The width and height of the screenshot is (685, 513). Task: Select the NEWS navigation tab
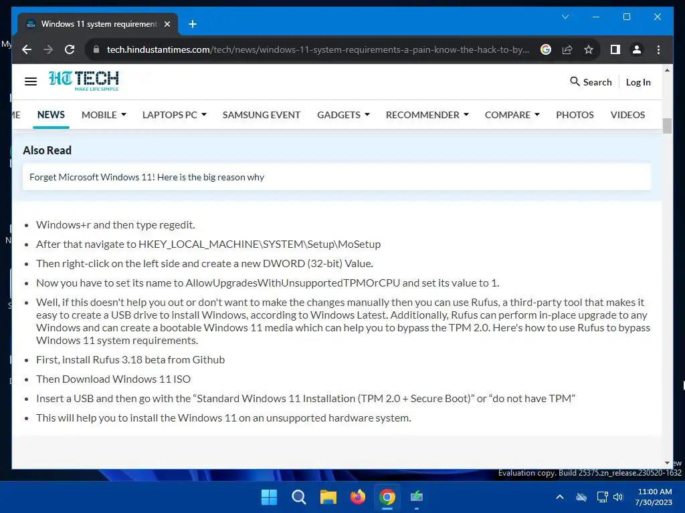51,115
